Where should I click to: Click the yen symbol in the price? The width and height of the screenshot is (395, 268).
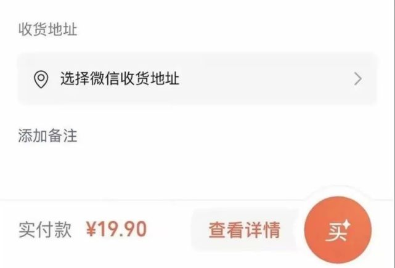pyautogui.click(x=91, y=229)
